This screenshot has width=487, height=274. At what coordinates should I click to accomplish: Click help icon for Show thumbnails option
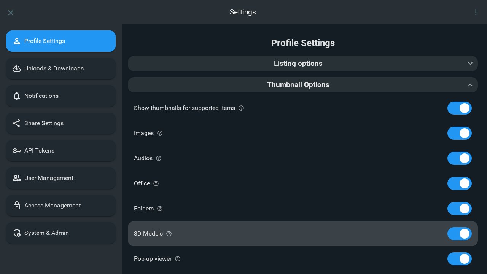(x=241, y=108)
